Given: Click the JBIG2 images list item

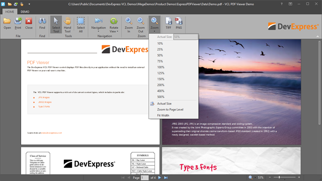Looking at the screenshot, I should [45, 102].
